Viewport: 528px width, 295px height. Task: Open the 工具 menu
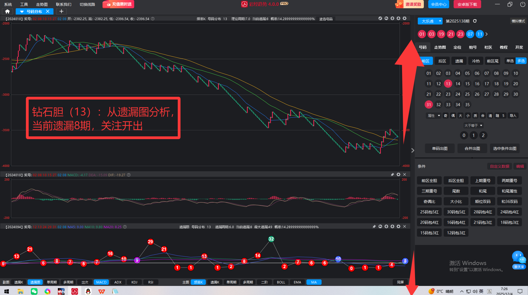coord(24,4)
